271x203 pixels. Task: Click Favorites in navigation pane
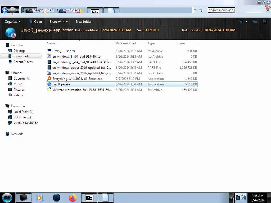tap(17, 45)
